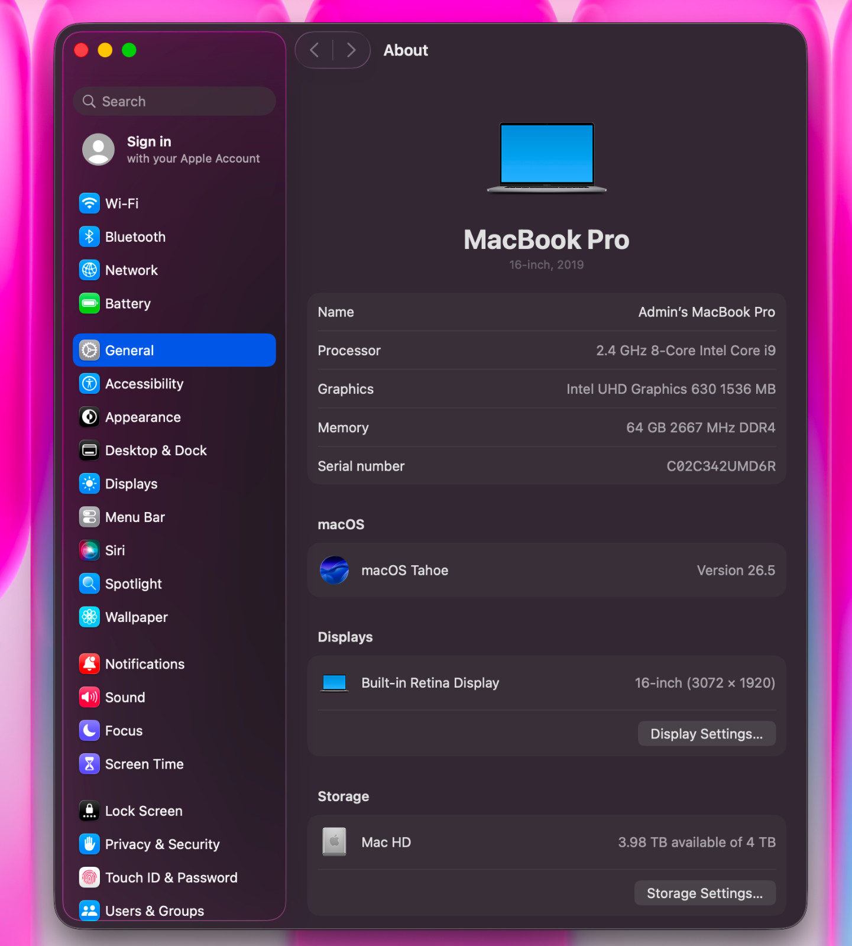This screenshot has width=852, height=946.
Task: Click the 'About' page title
Action: click(x=406, y=50)
